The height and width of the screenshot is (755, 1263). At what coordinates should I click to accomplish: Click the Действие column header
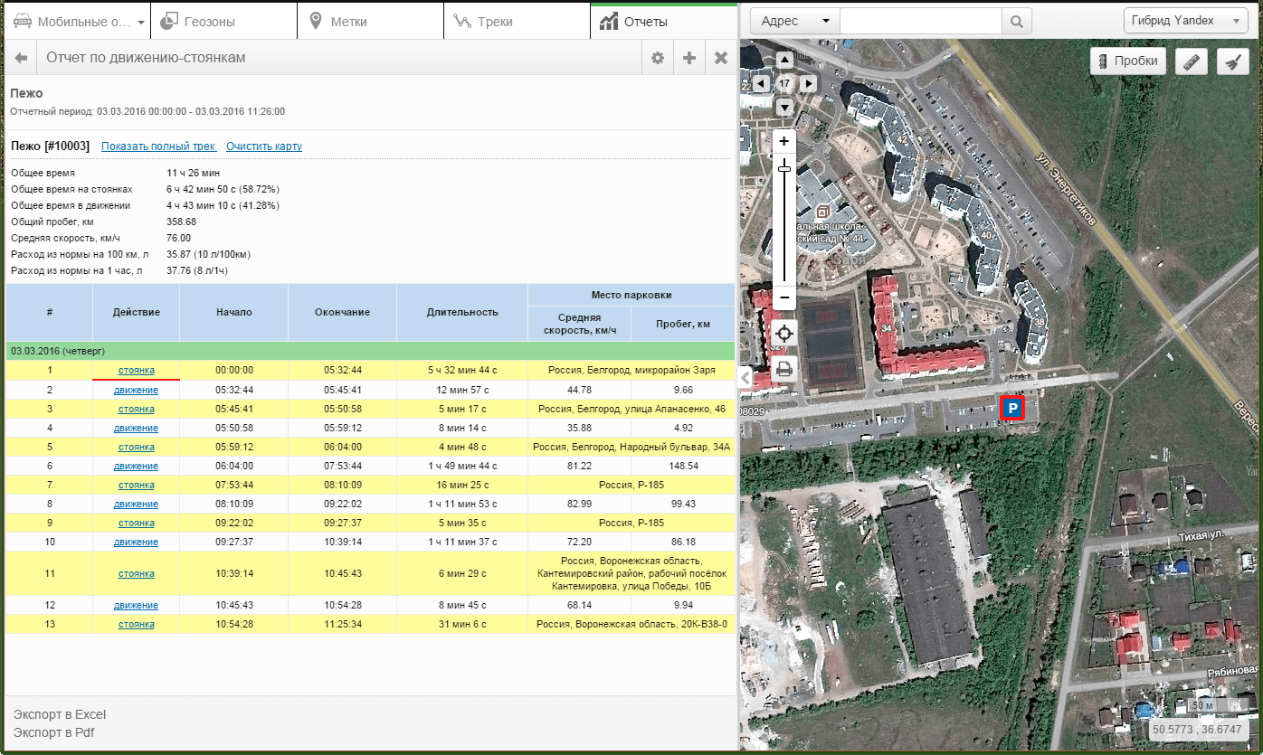137,313
